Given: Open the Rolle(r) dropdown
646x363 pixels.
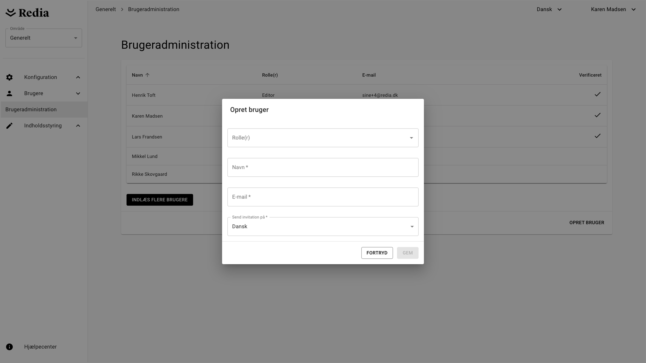Looking at the screenshot, I should point(322,138).
